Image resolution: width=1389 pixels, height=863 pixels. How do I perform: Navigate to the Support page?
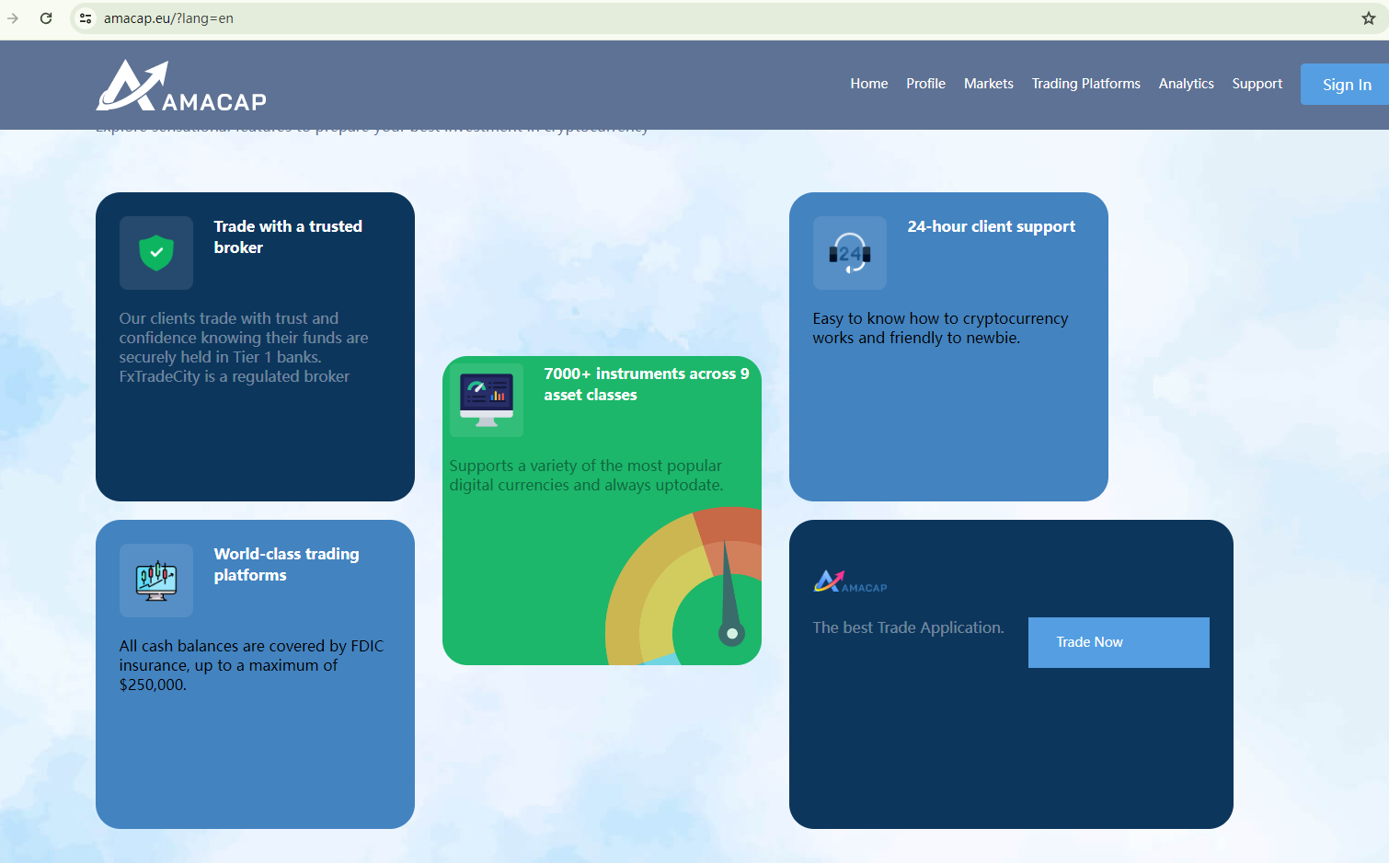click(1257, 84)
